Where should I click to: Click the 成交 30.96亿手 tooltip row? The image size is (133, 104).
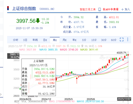click(39, 86)
